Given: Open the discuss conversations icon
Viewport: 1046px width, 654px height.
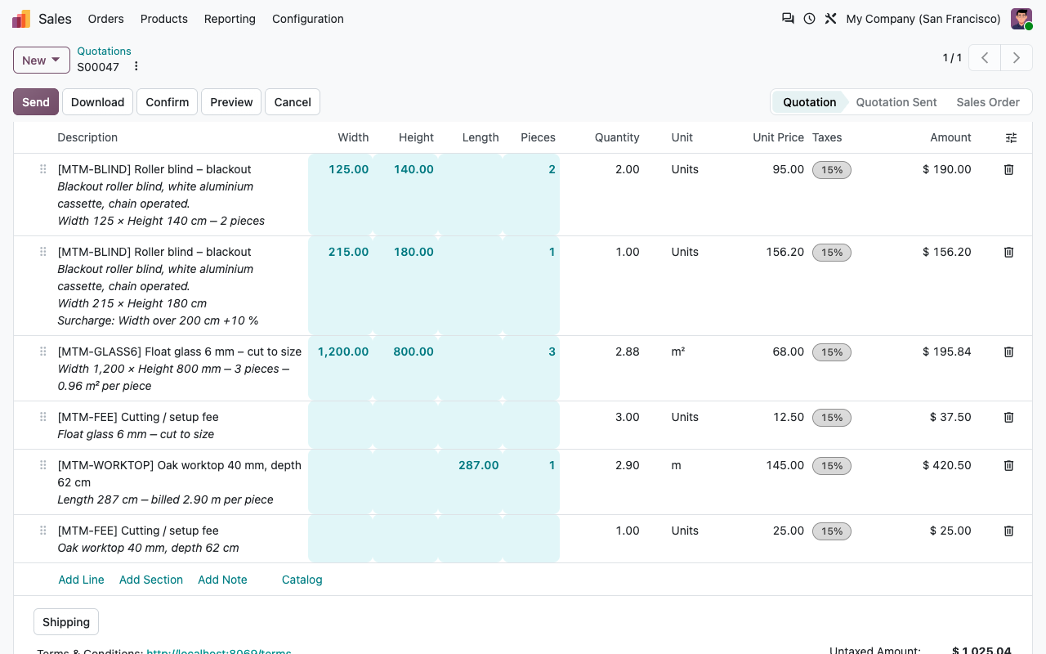Looking at the screenshot, I should coord(788,19).
